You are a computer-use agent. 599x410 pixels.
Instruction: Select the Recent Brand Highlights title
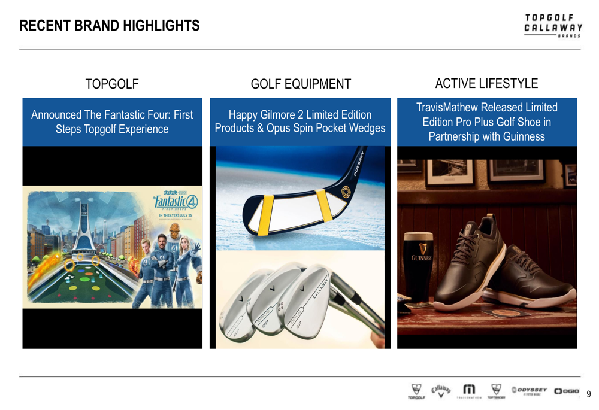110,26
